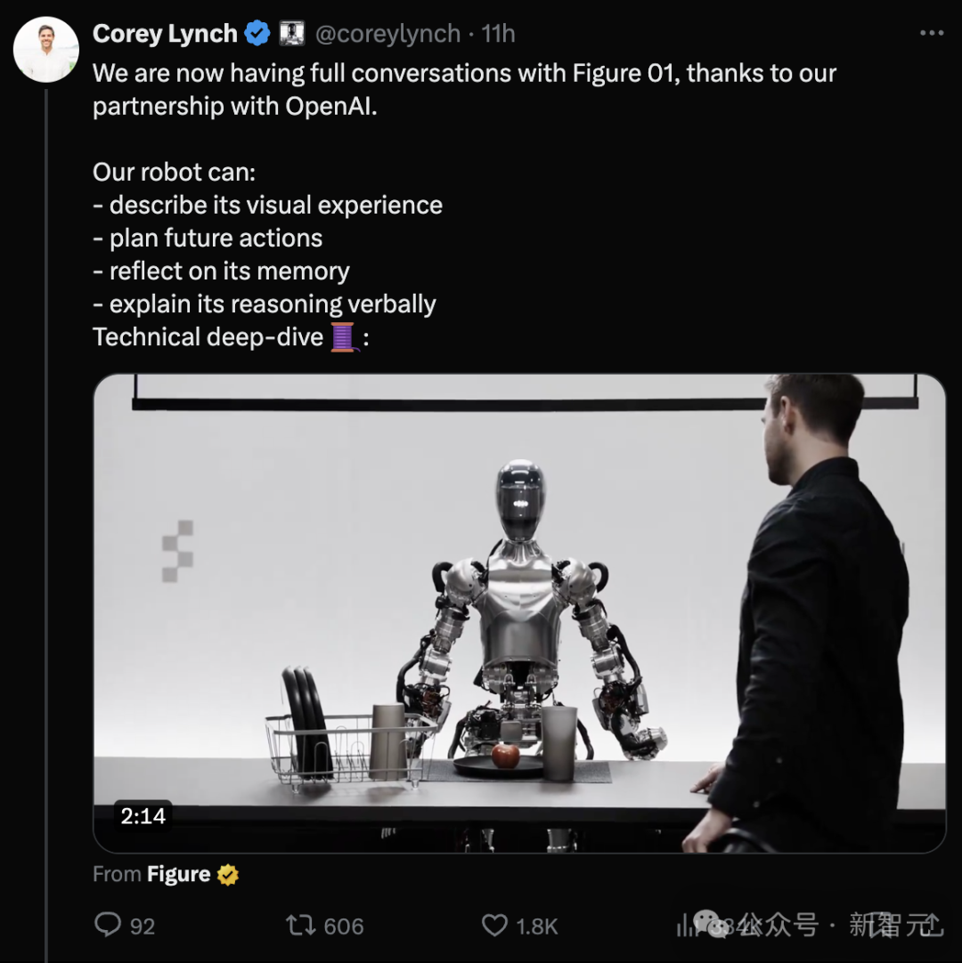
Task: Click the square affiliation badge beside the name
Action: tap(293, 33)
